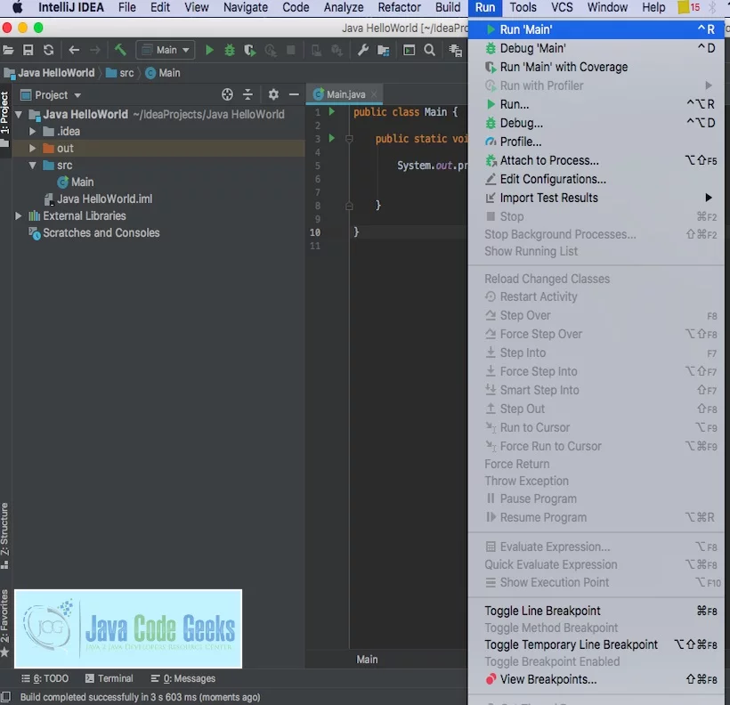Click the Search Everywhere magnifier icon
Screen dimensions: 730x705
[430, 50]
